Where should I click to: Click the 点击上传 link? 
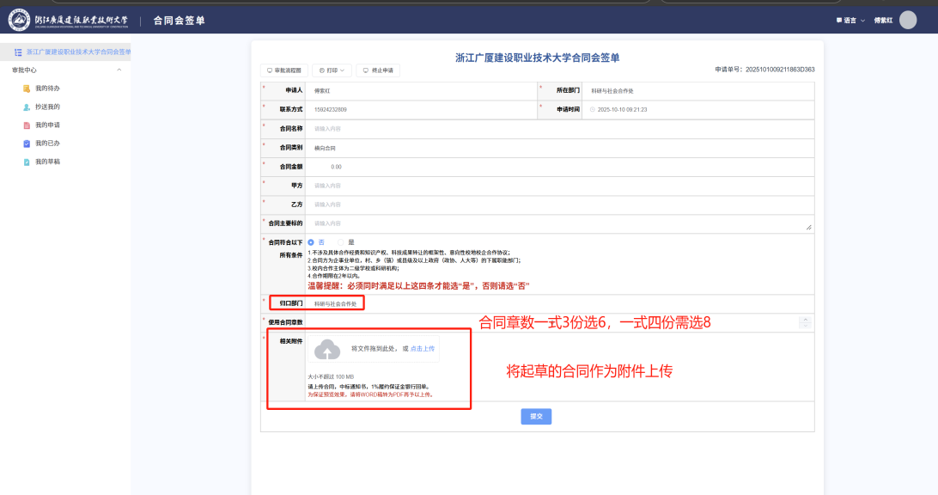423,349
